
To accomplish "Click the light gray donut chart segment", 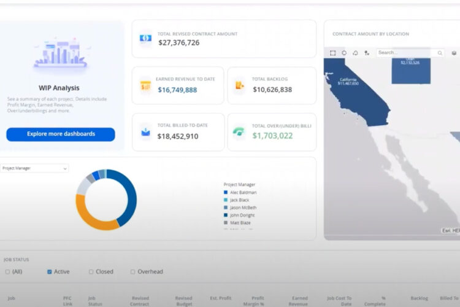I will (83, 187).
